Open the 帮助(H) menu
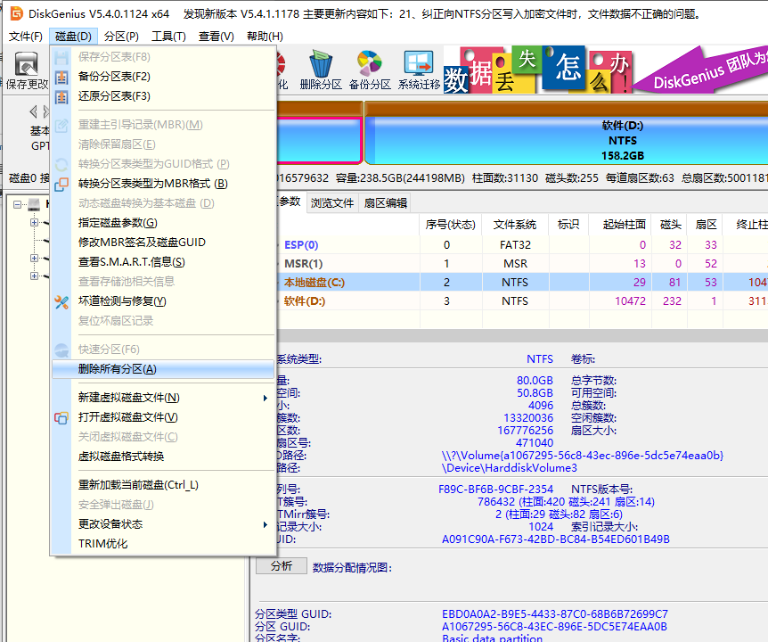The width and height of the screenshot is (768, 642). coord(263,36)
